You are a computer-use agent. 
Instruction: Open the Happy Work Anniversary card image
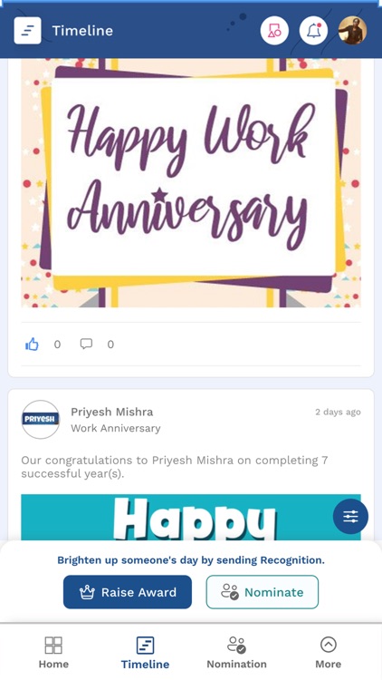click(191, 183)
